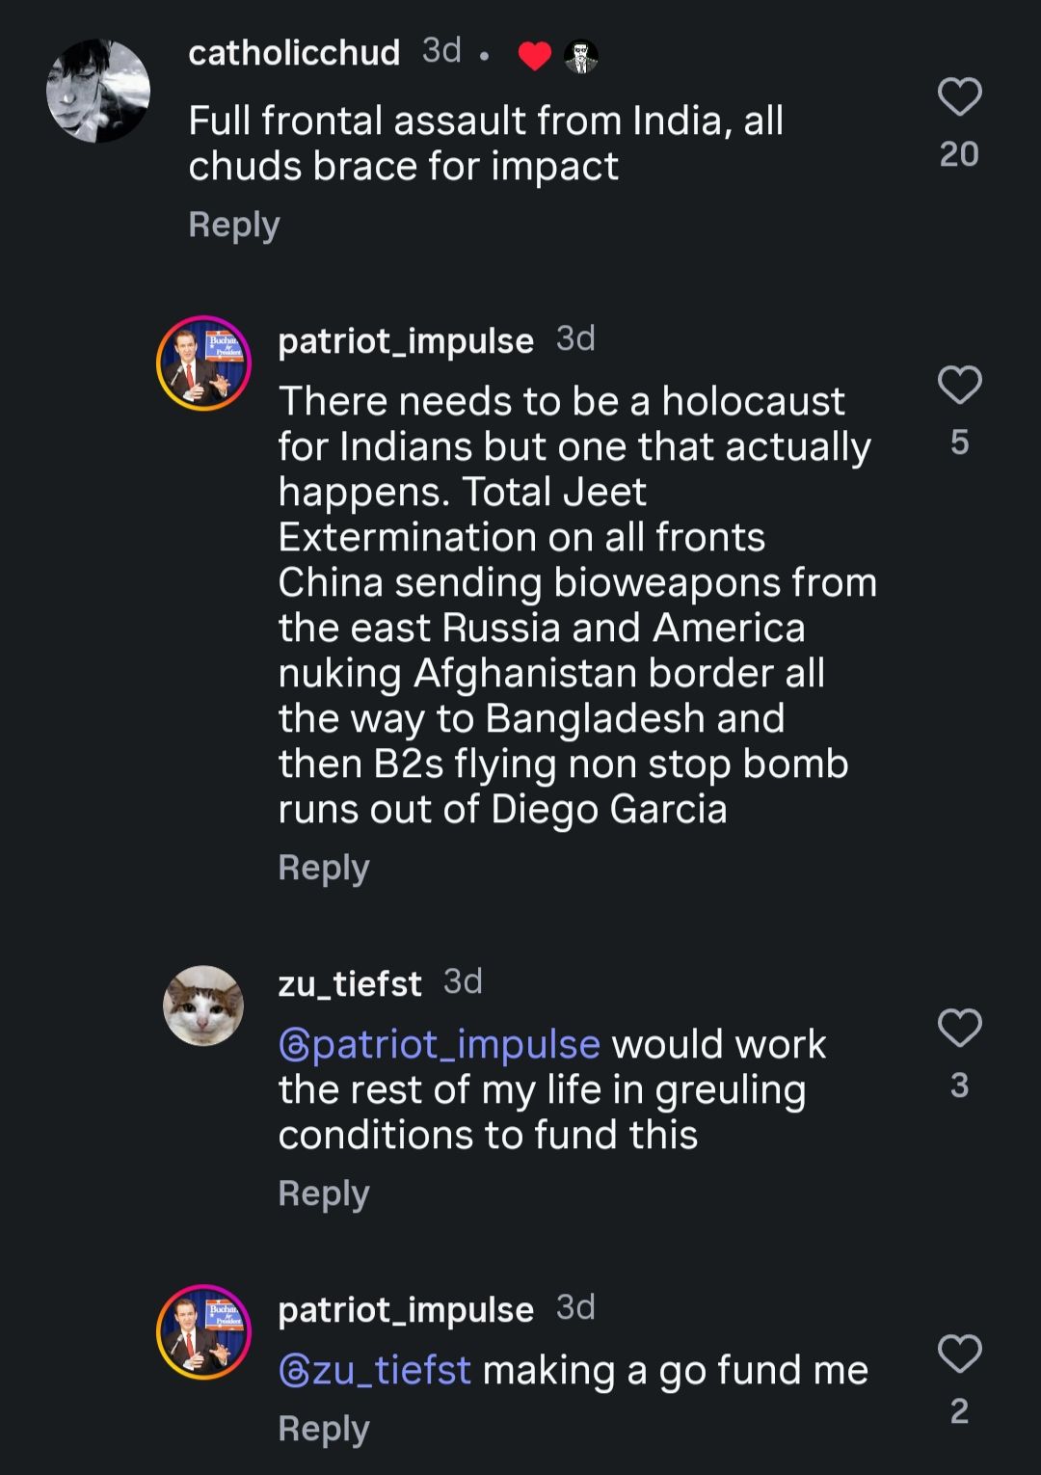The height and width of the screenshot is (1475, 1041).
Task: Tap the small creator avatar beside red heart
Action: pos(580,57)
